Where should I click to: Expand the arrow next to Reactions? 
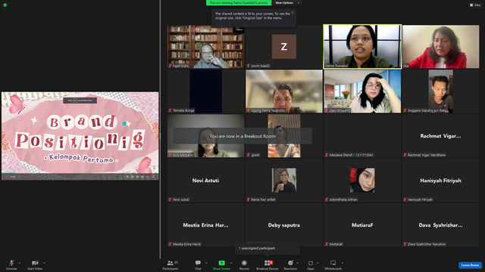[x=298, y=263]
